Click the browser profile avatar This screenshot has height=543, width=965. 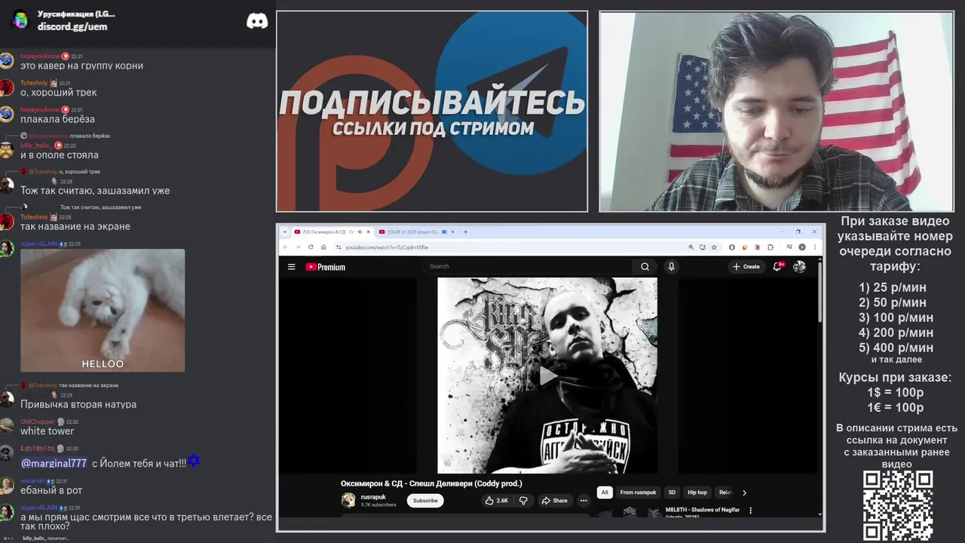pyautogui.click(x=802, y=247)
